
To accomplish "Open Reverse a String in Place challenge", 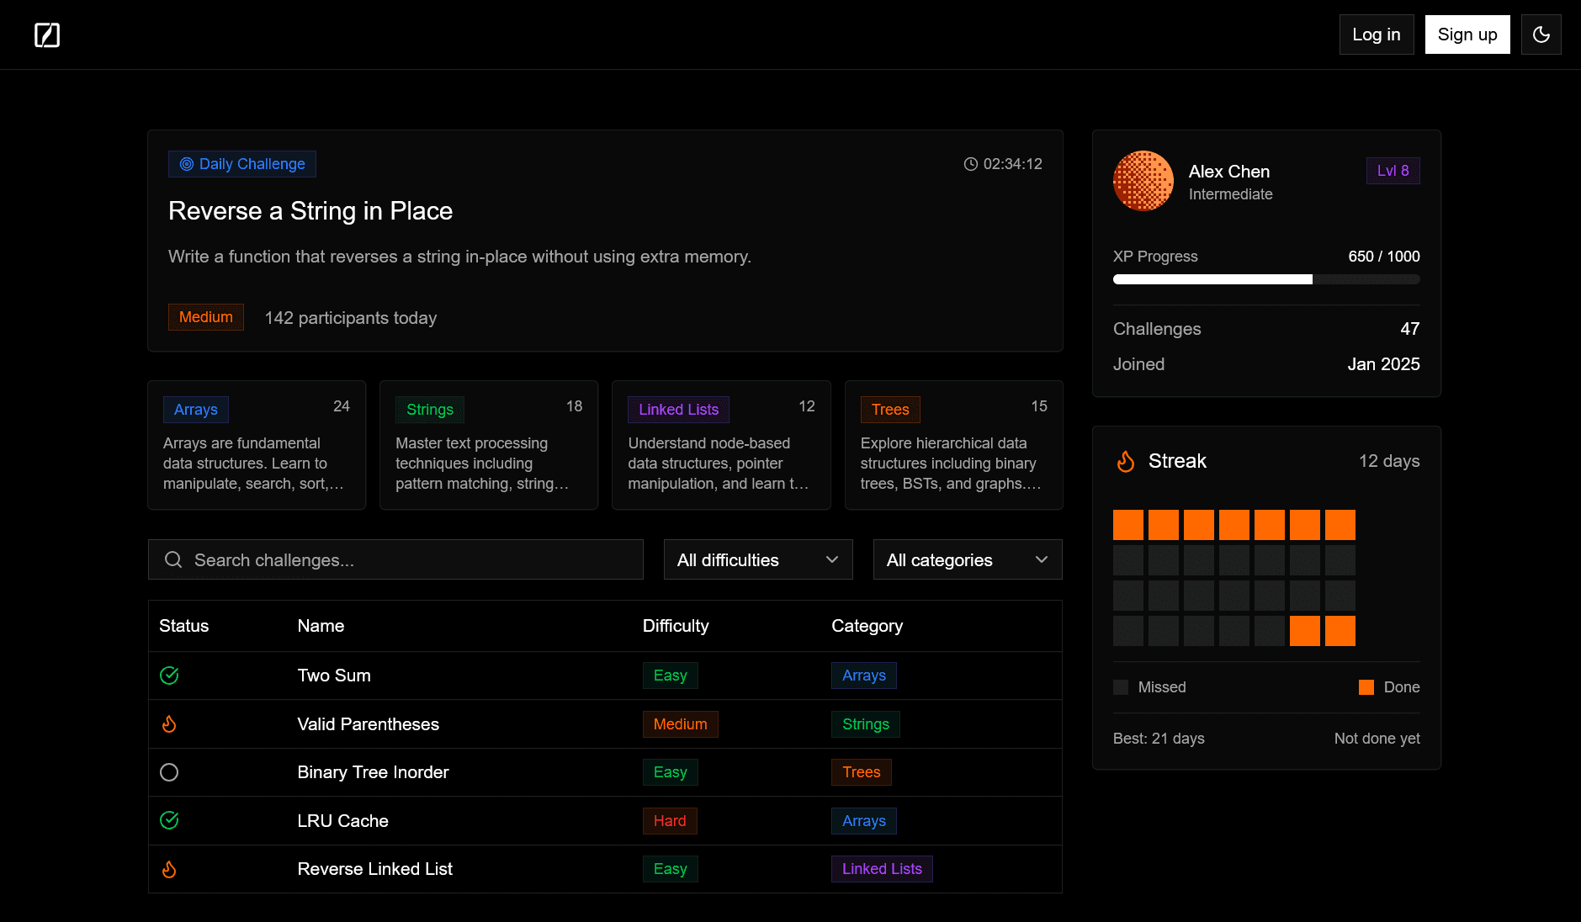I will (x=310, y=210).
